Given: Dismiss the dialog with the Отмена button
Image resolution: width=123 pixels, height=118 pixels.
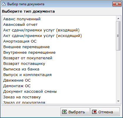Looking at the screenshot, I should click(x=105, y=112).
